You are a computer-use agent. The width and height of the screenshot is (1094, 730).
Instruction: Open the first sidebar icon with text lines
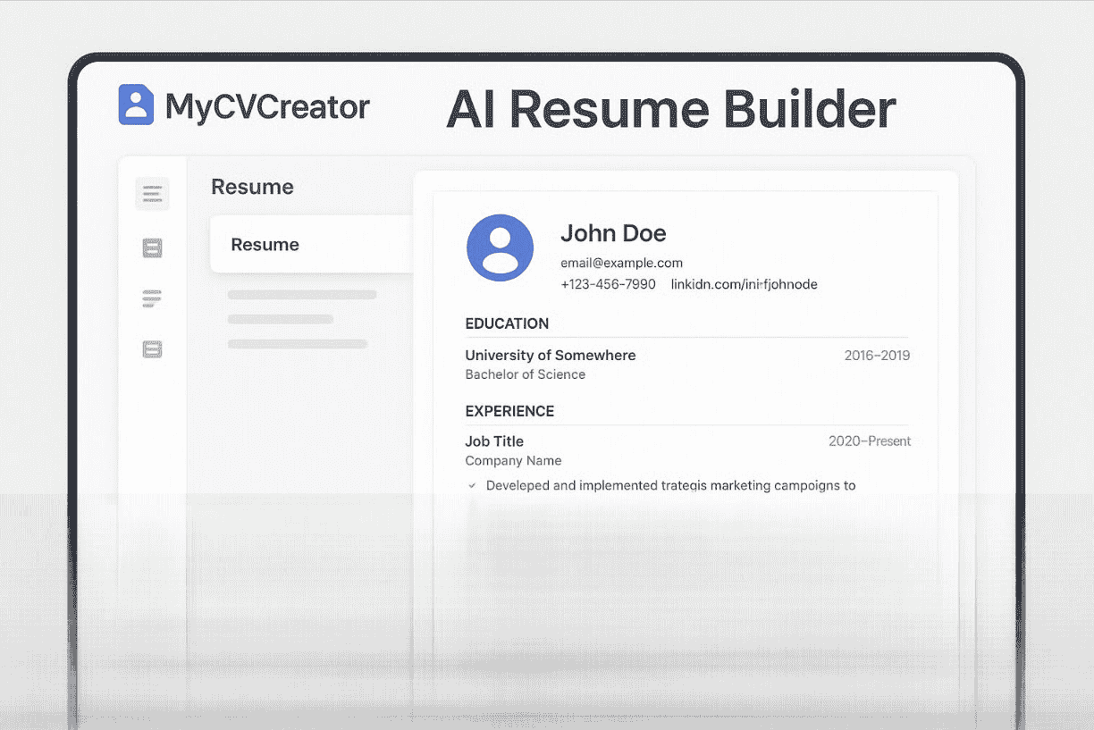[x=152, y=194]
